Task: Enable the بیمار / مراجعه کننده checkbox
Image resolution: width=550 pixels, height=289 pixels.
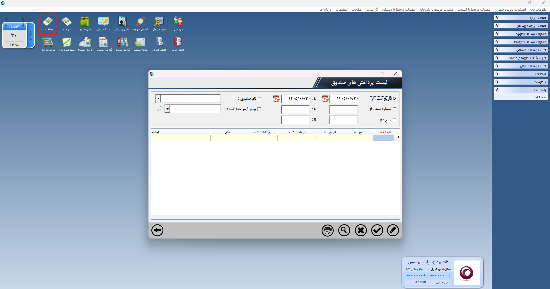Action: [259, 109]
